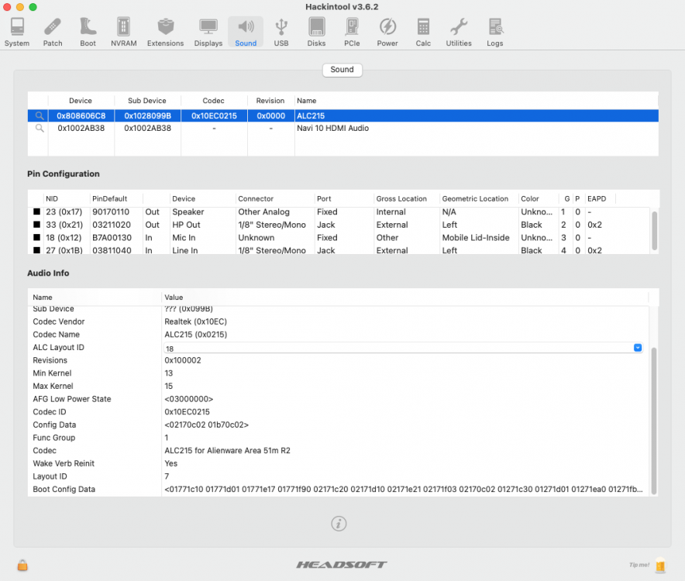Click the magnifier icon for ALC215 row

point(40,115)
